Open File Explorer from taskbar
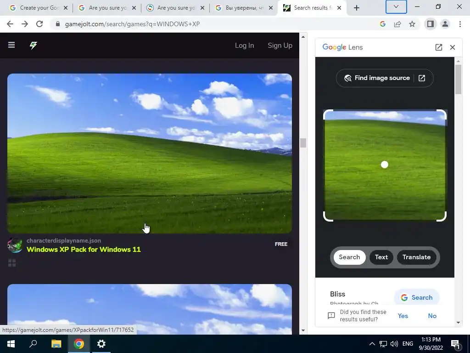Screen dimensions: 470x353 [56, 344]
